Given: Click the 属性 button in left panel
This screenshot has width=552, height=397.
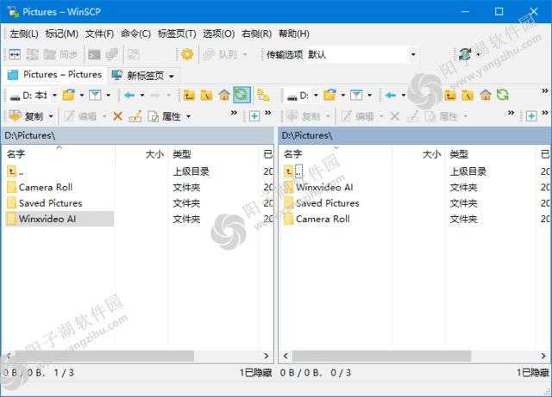Looking at the screenshot, I should (x=165, y=116).
